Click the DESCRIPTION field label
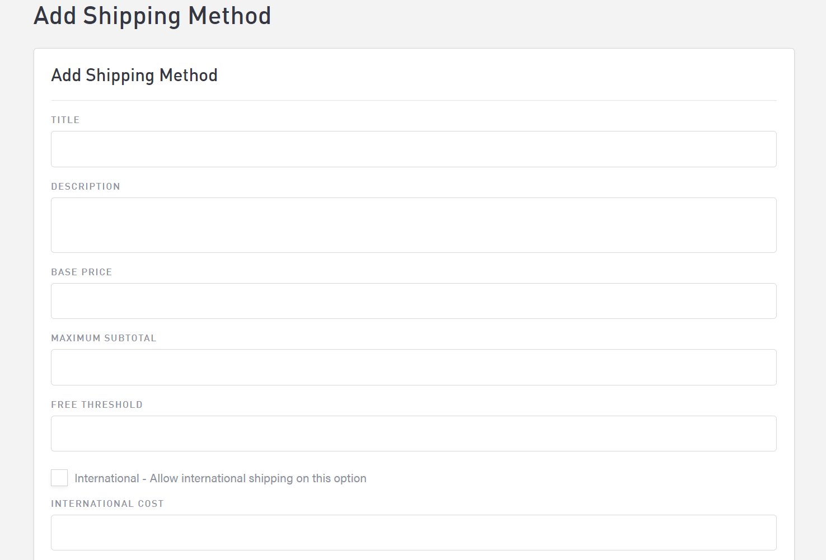Viewport: 826px width, 560px height. 86,186
